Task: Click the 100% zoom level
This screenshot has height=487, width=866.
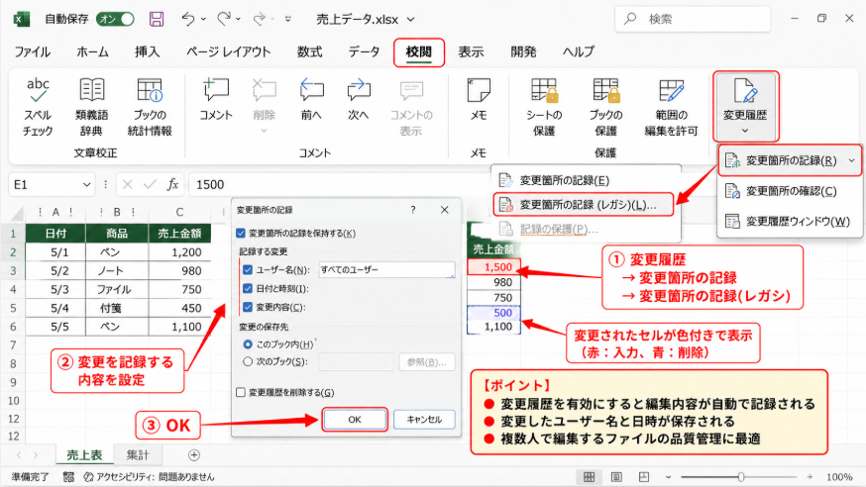Action: pyautogui.click(x=839, y=477)
